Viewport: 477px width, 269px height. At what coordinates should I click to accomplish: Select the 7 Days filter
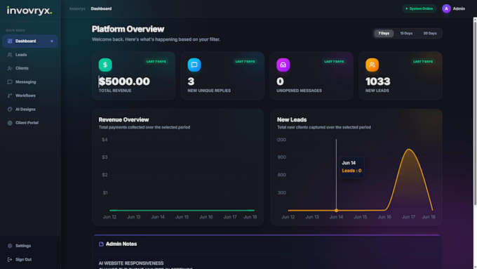pyautogui.click(x=384, y=33)
